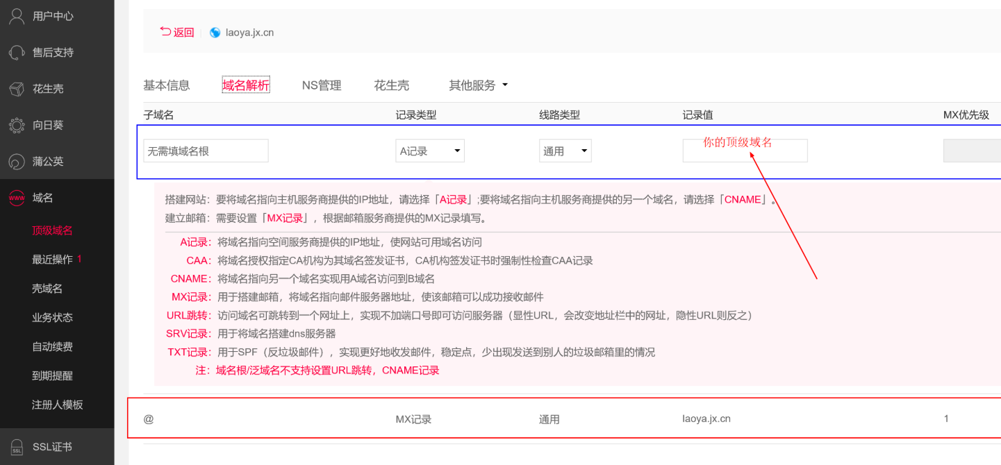Open 顶级域名 in the sidebar
The height and width of the screenshot is (465, 1001).
(x=51, y=230)
